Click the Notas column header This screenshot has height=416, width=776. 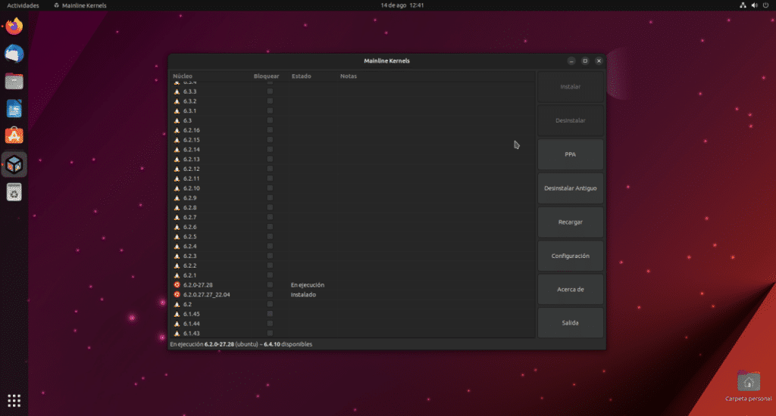pos(349,76)
